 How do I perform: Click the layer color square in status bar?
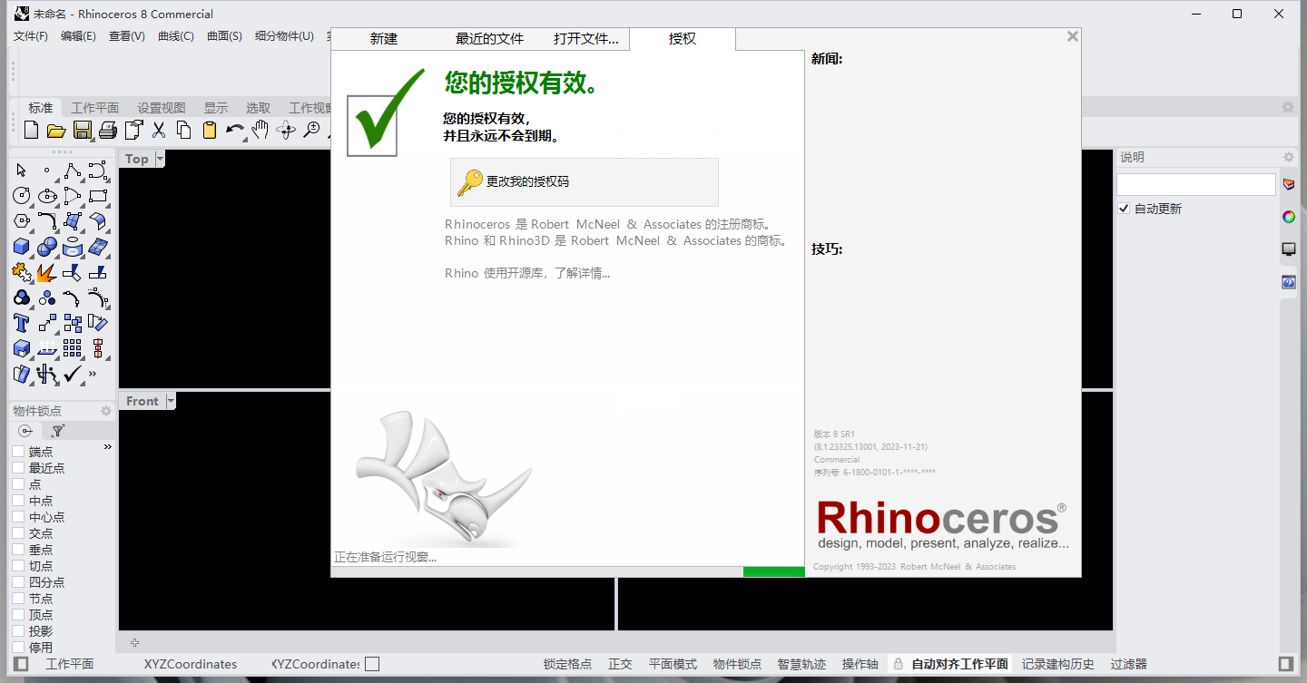coord(372,664)
